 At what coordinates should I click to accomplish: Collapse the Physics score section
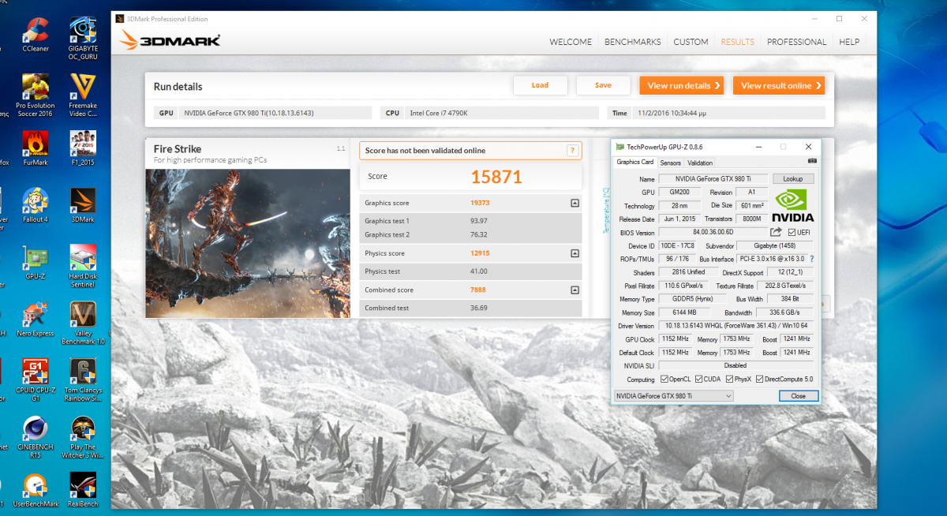click(575, 253)
